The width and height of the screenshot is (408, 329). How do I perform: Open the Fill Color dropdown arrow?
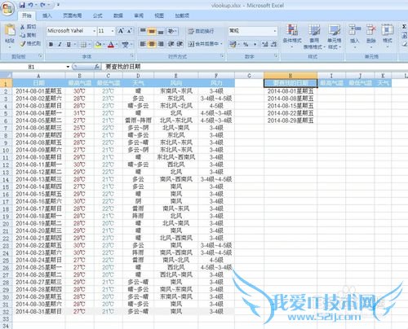point(104,44)
